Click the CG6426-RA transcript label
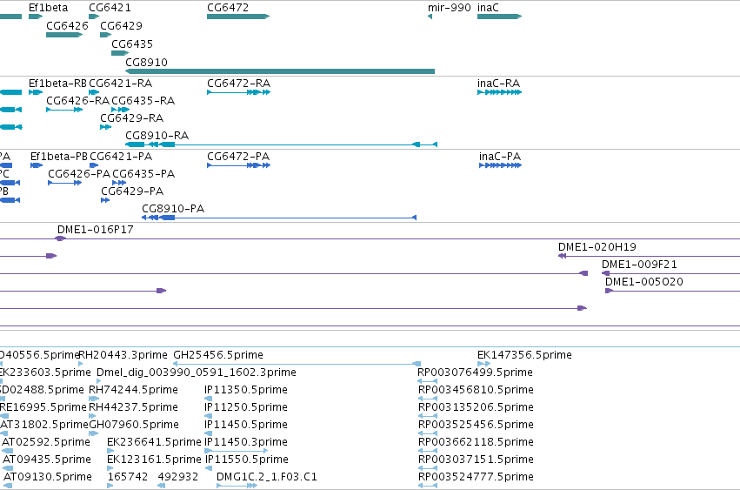The height and width of the screenshot is (490, 740). pos(78,101)
